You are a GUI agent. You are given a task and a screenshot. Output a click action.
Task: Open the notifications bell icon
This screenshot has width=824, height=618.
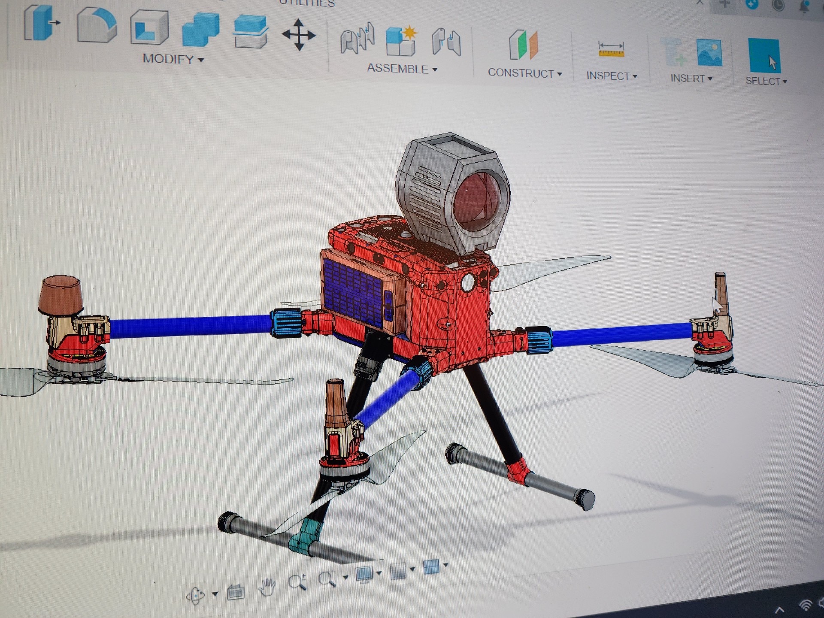coord(804,6)
